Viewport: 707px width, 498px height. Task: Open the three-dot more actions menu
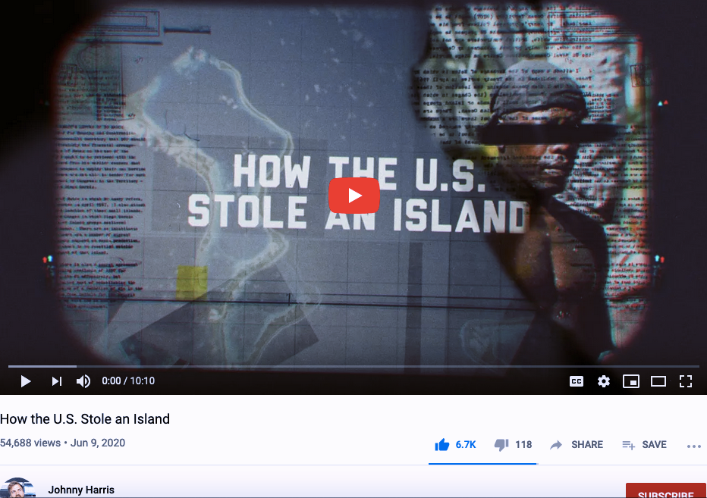(694, 446)
